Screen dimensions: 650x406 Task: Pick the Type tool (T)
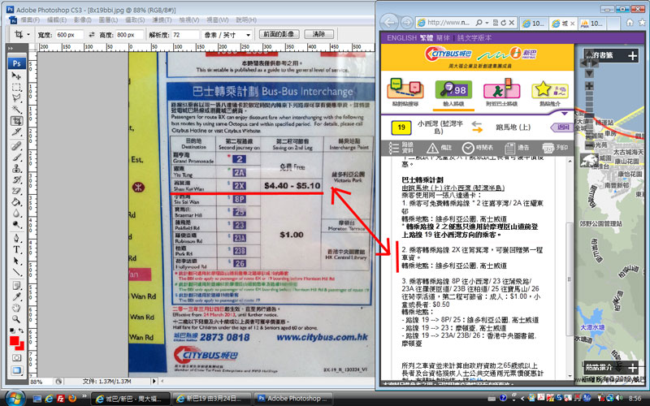16,250
